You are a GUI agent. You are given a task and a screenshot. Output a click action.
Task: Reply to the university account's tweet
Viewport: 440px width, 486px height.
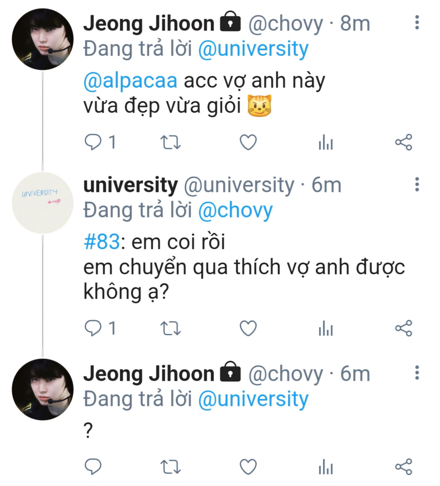click(93, 328)
